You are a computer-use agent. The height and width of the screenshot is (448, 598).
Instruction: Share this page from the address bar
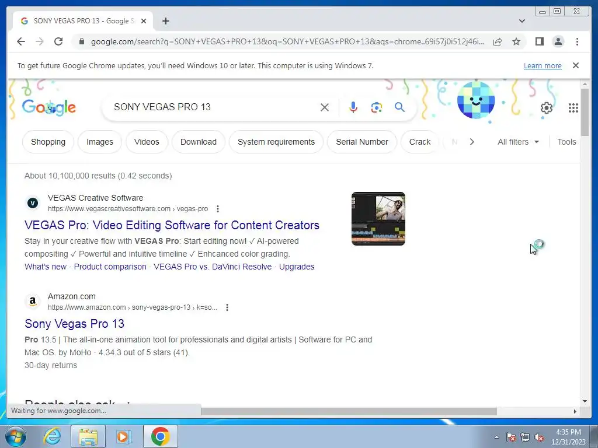(498, 41)
